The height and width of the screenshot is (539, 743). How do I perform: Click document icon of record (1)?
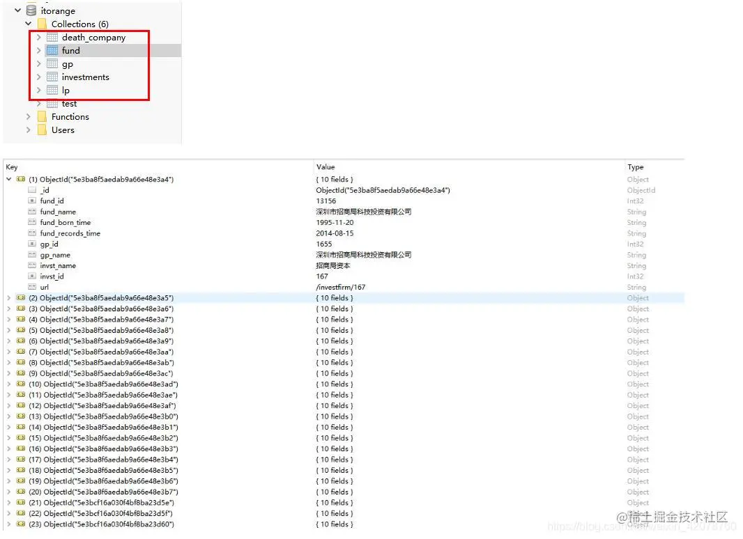coord(21,179)
